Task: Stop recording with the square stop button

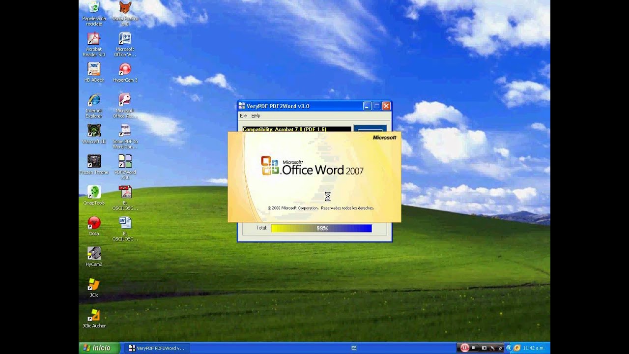Action: pyautogui.click(x=474, y=348)
